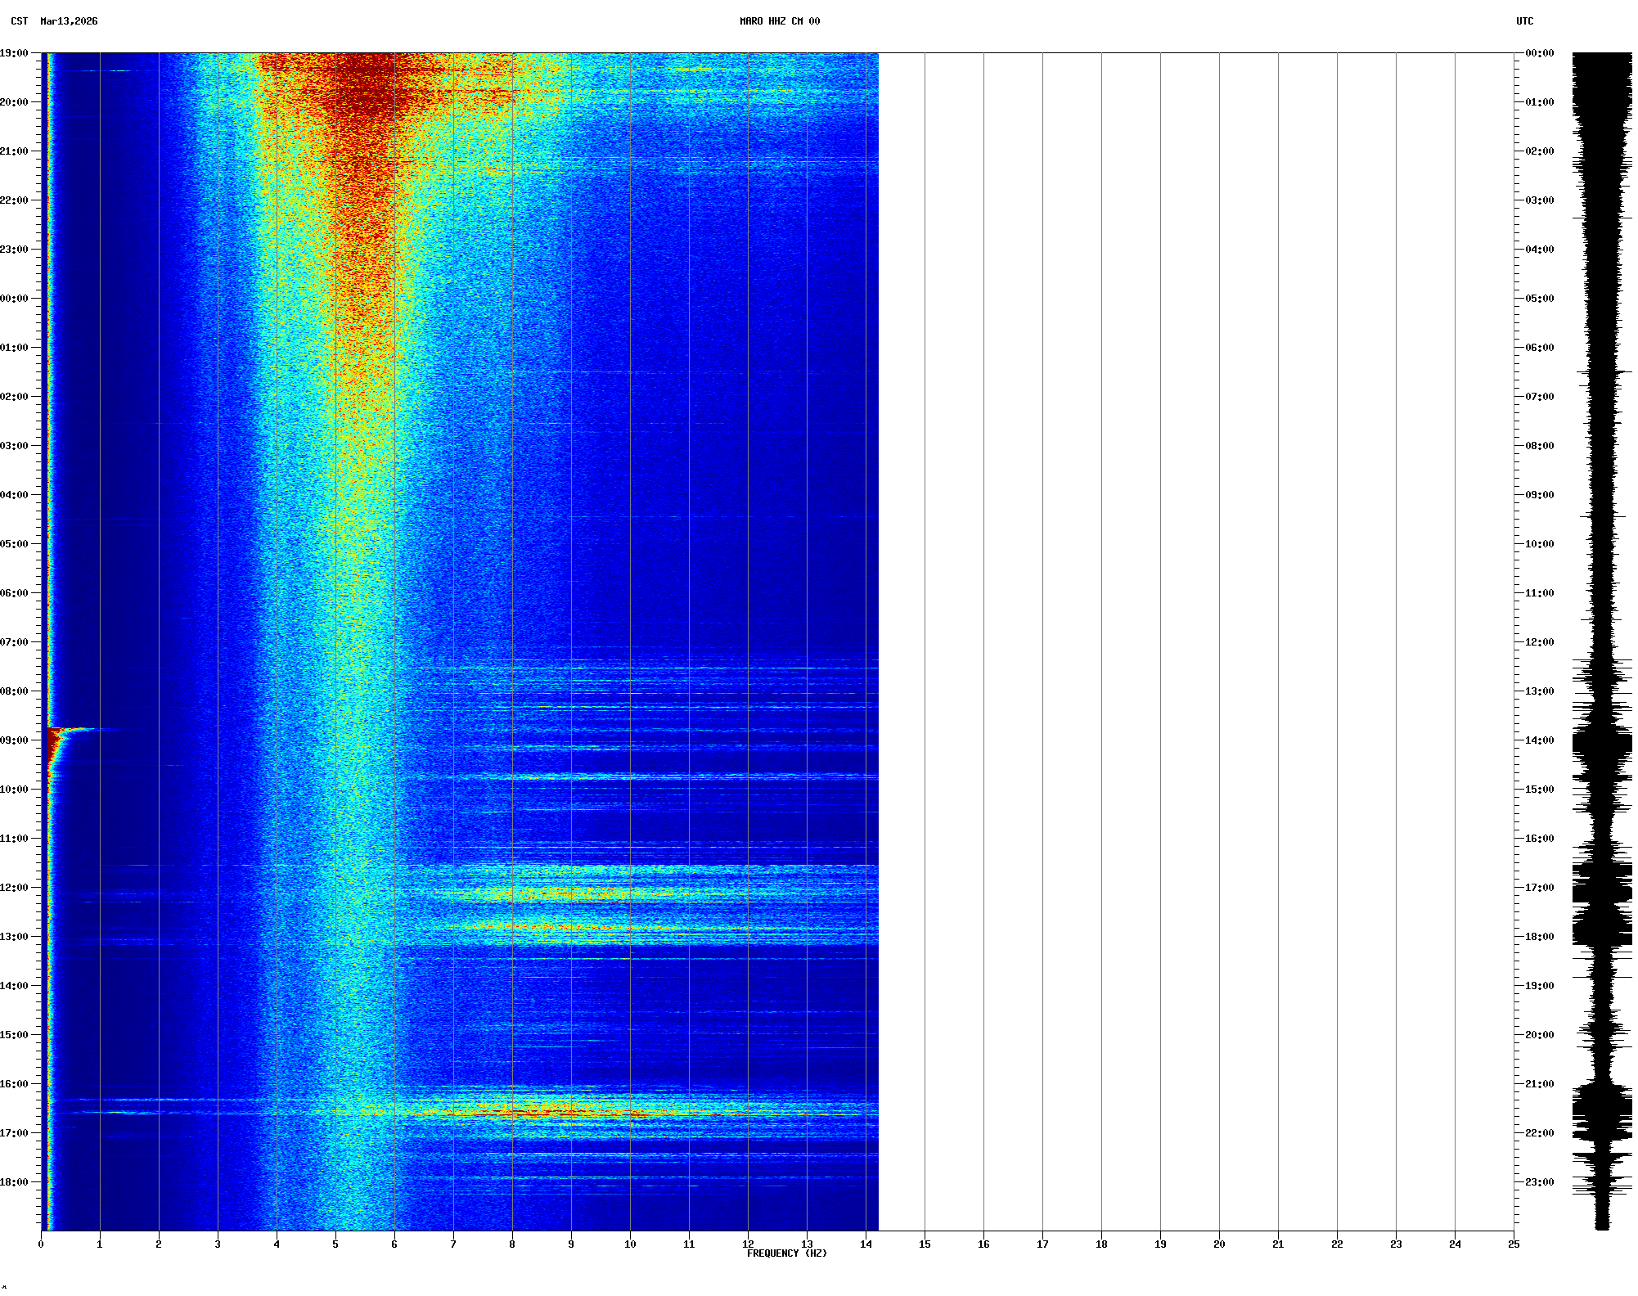The image size is (1638, 1296).
Task: Click the 14:00 UTC time tick
Action: click(1539, 740)
